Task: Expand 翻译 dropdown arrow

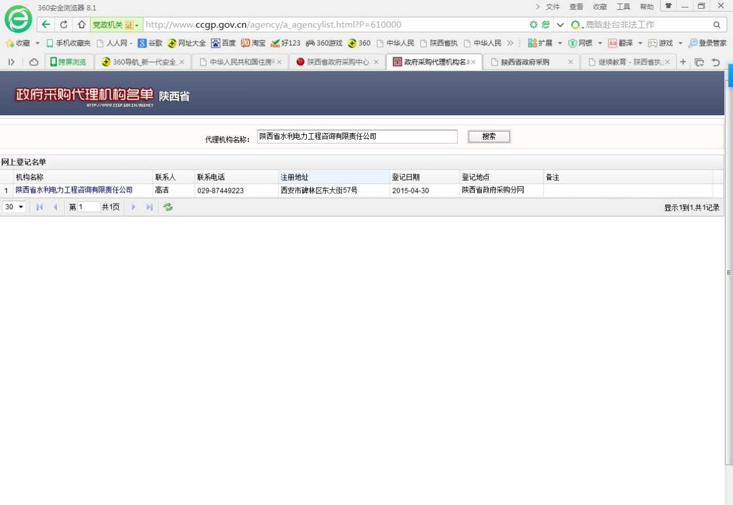Action: pos(640,43)
